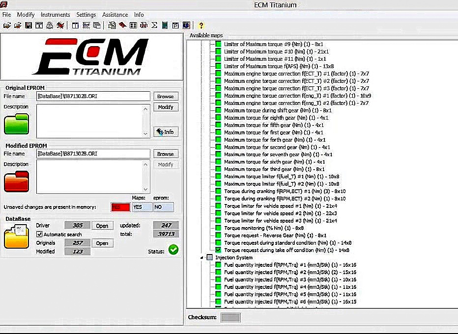Screen dimensions: 458x334
Task: Click Modified EPROM description scroll-down arrow
Action: (145, 189)
